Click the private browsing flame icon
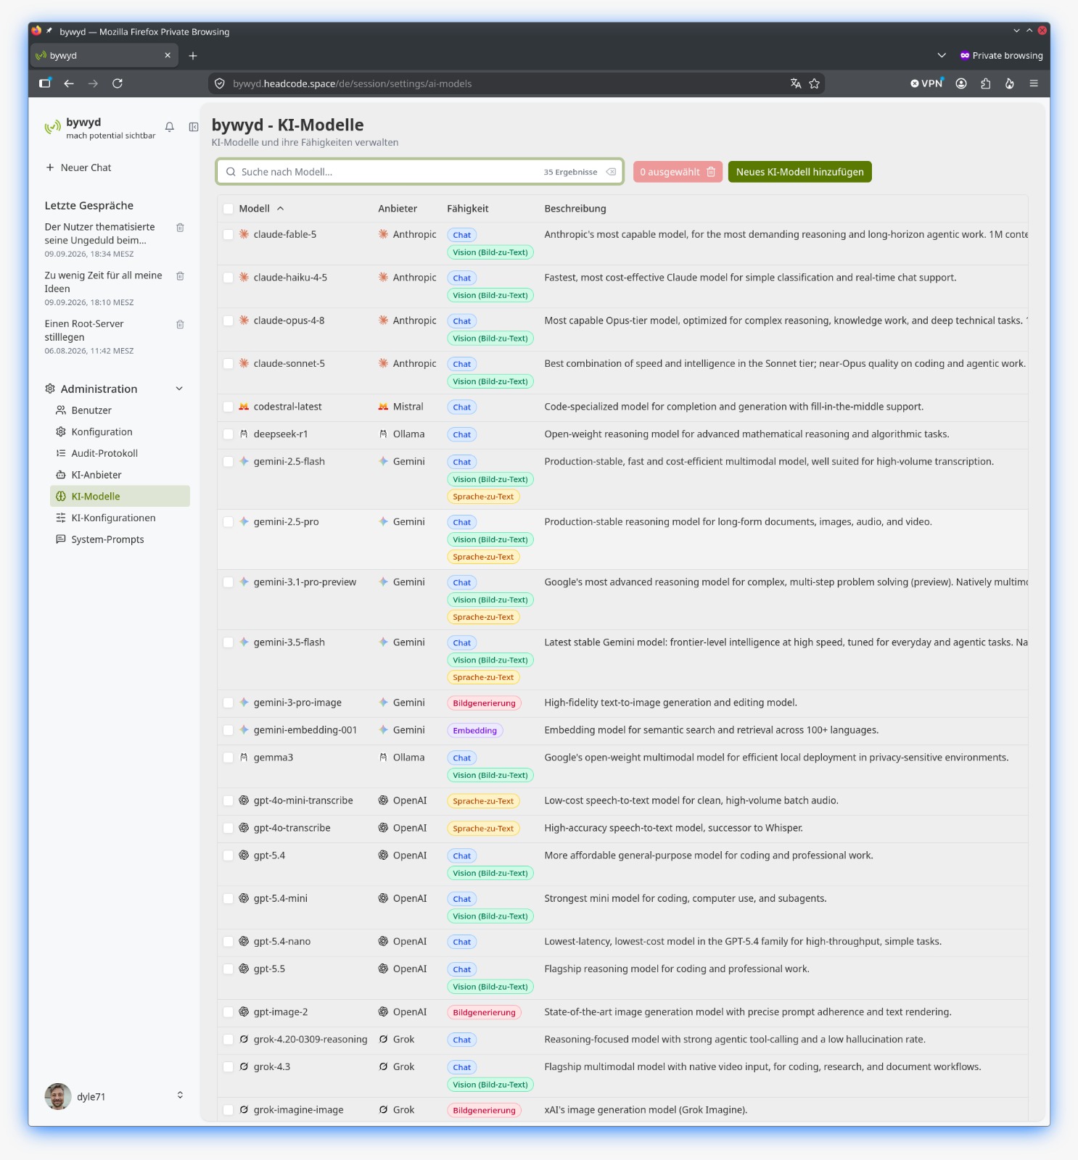Image resolution: width=1078 pixels, height=1160 pixels. tap(1009, 83)
